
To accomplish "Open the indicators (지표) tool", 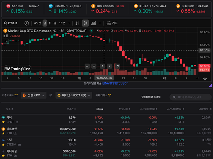I will pyautogui.click(x=112, y=23).
